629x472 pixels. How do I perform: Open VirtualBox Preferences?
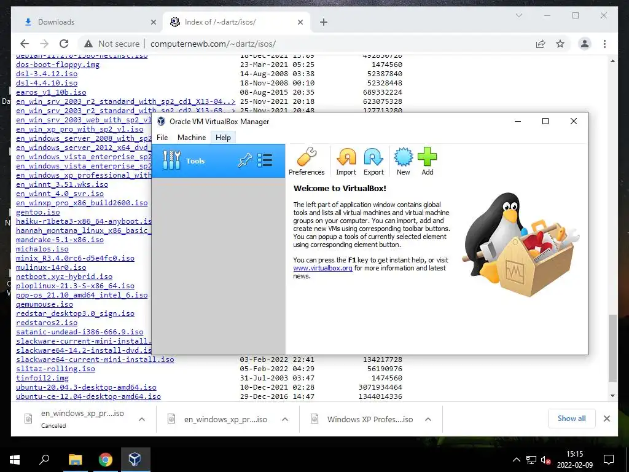click(307, 161)
